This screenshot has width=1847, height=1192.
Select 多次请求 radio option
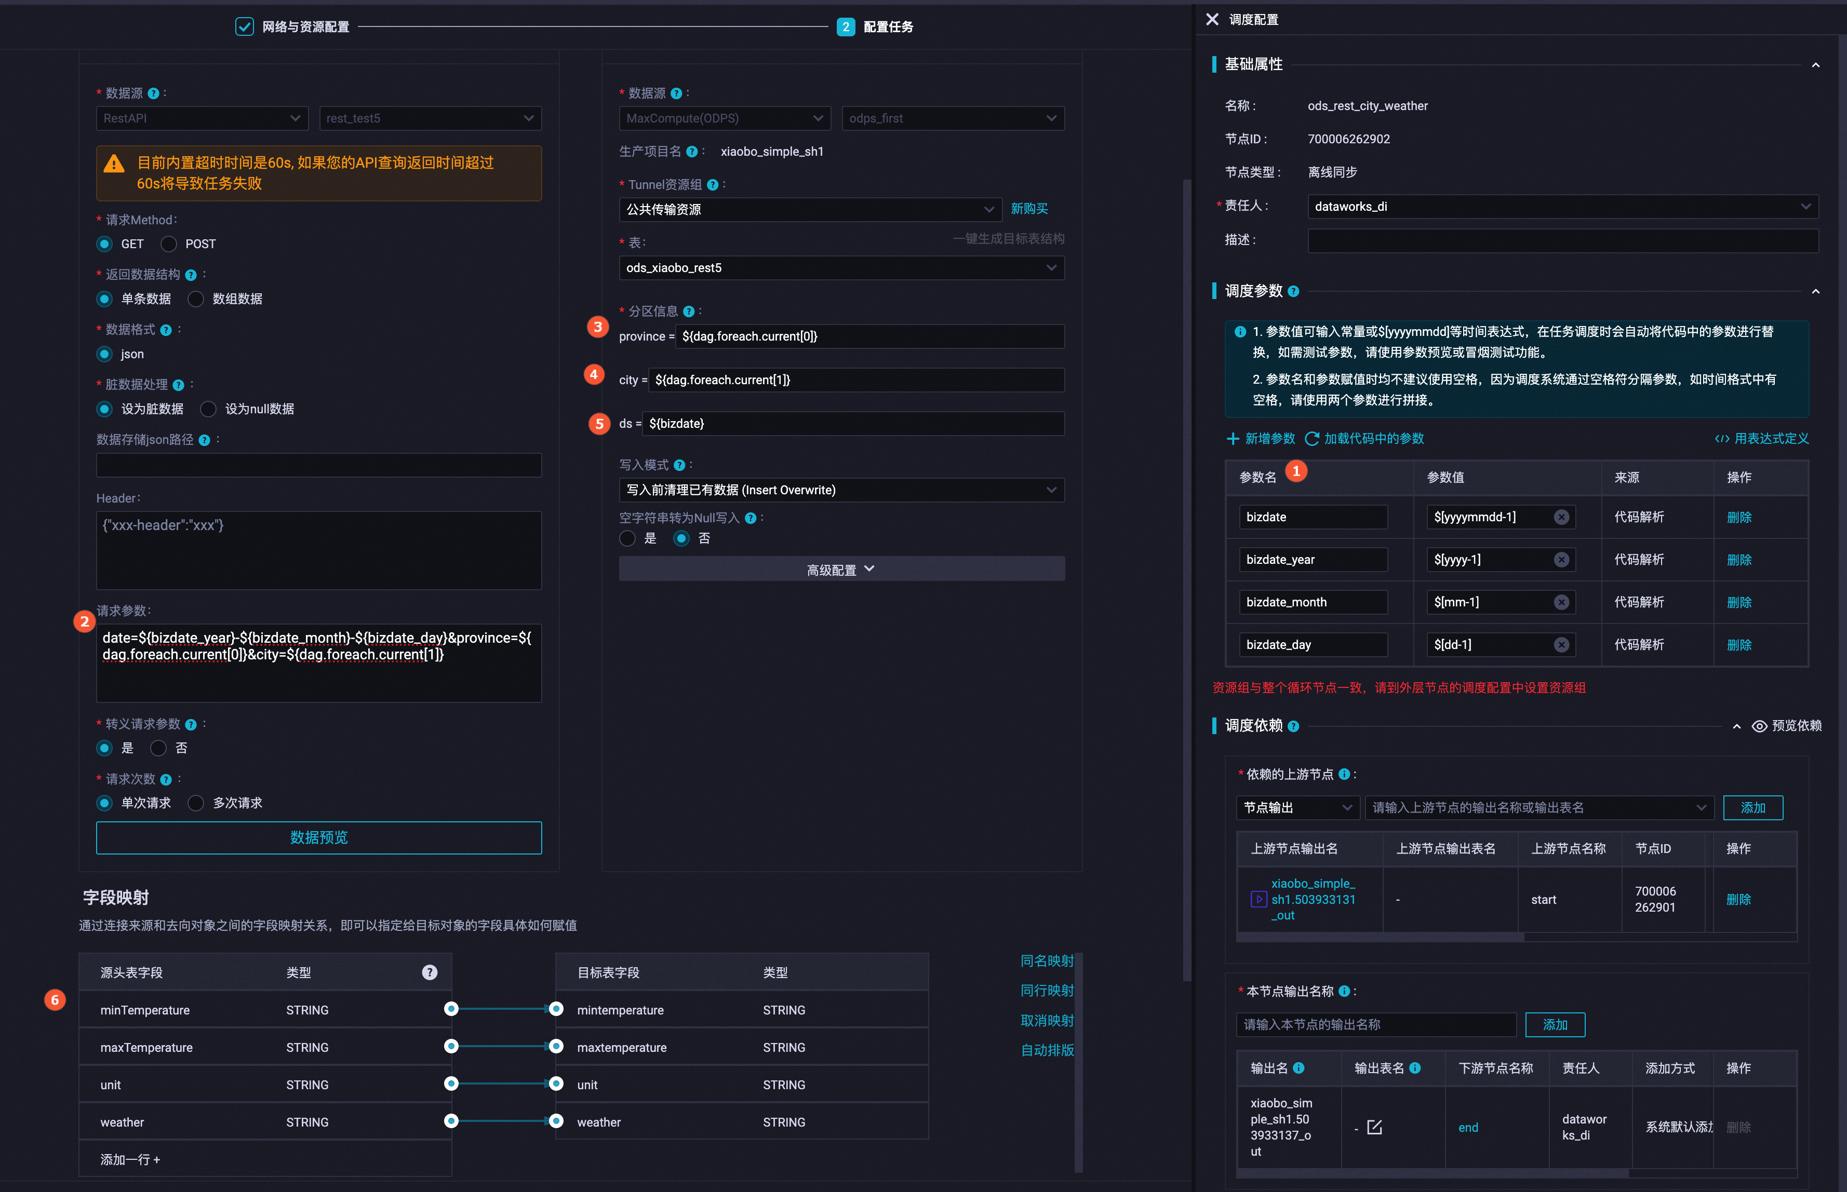tap(196, 803)
